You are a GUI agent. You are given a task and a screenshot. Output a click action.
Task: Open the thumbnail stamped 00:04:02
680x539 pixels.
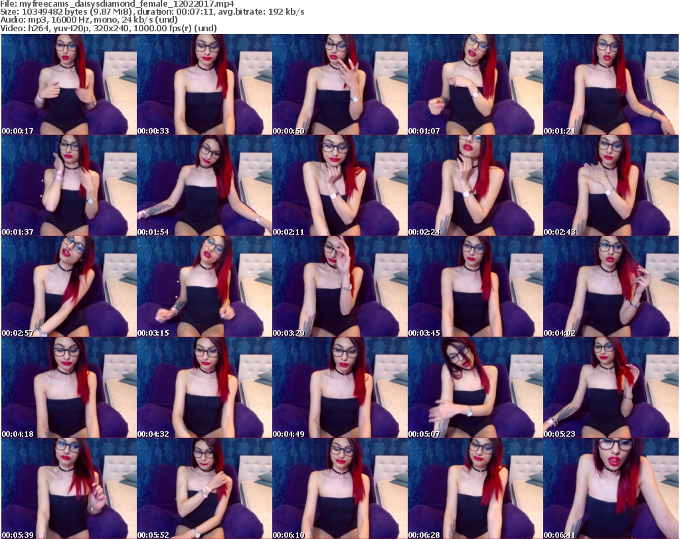[x=611, y=287]
